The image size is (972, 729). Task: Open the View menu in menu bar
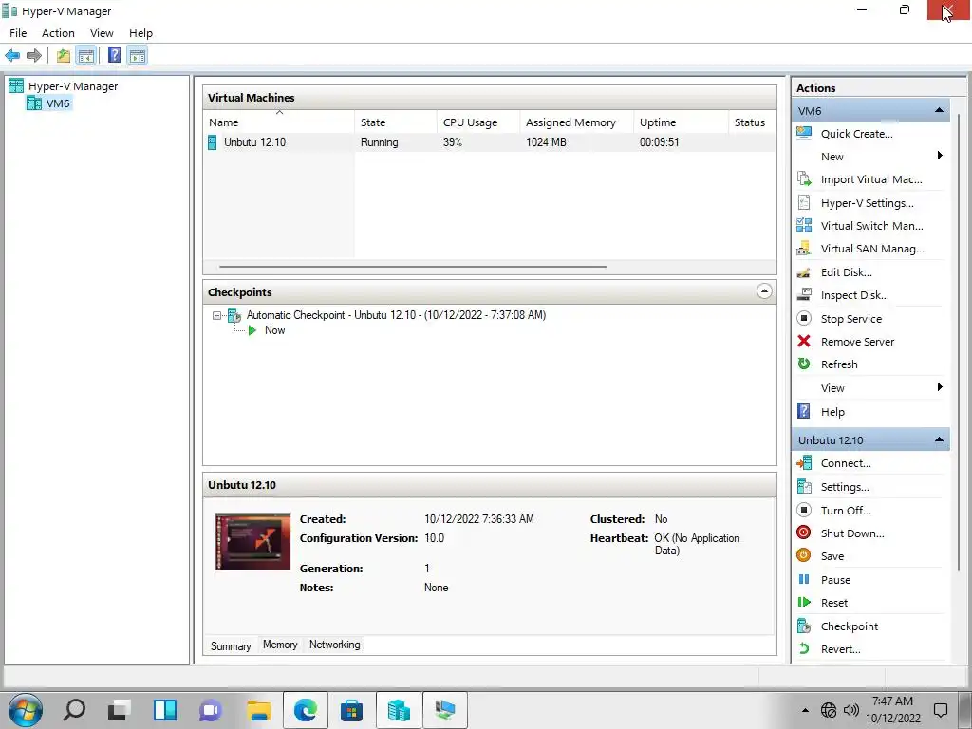coord(102,33)
